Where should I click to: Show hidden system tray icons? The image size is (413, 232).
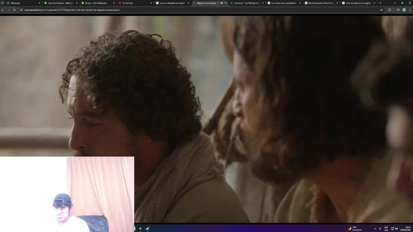[375, 228]
